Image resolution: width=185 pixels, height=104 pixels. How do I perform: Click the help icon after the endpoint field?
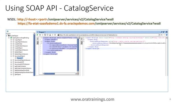coord(166,35)
